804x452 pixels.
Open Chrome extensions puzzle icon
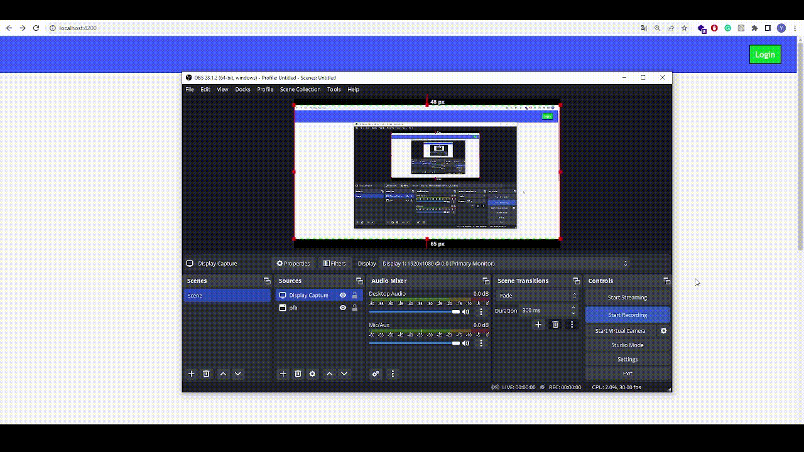click(x=754, y=28)
